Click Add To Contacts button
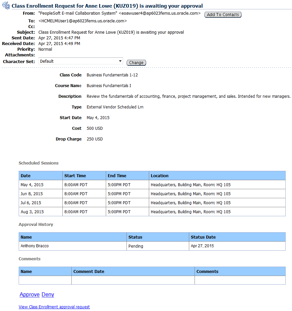This screenshot has width=292, height=311. (x=223, y=15)
